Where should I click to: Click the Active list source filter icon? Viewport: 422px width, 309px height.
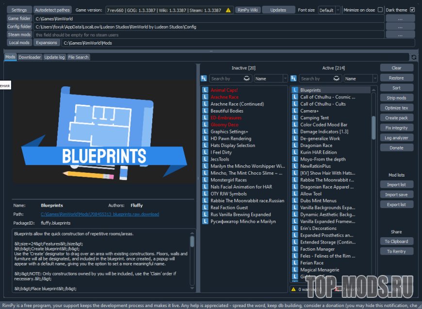click(293, 79)
